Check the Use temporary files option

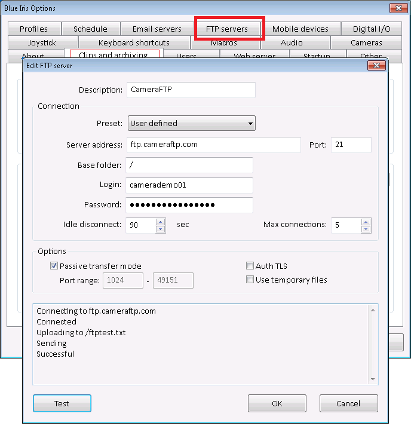tap(250, 280)
